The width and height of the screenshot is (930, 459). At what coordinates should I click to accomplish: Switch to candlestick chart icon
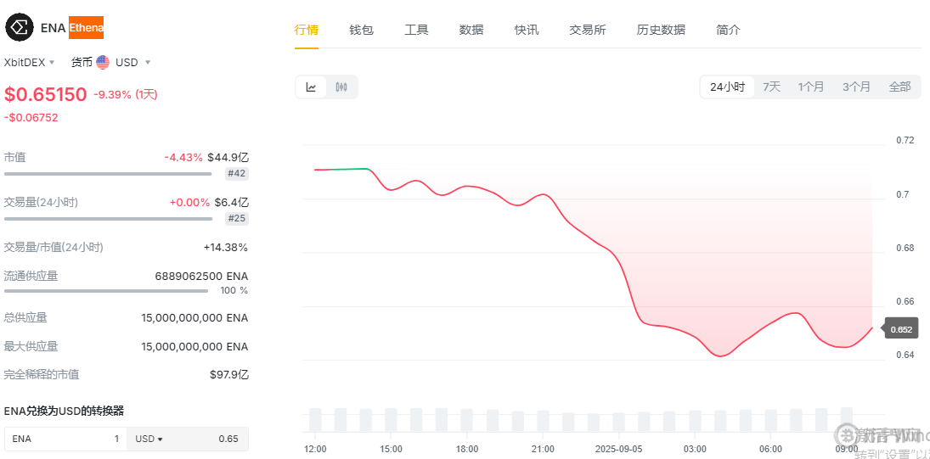pyautogui.click(x=341, y=87)
